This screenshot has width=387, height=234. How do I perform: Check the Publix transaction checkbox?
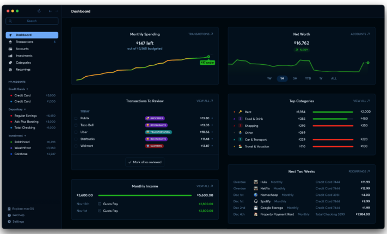(76, 118)
